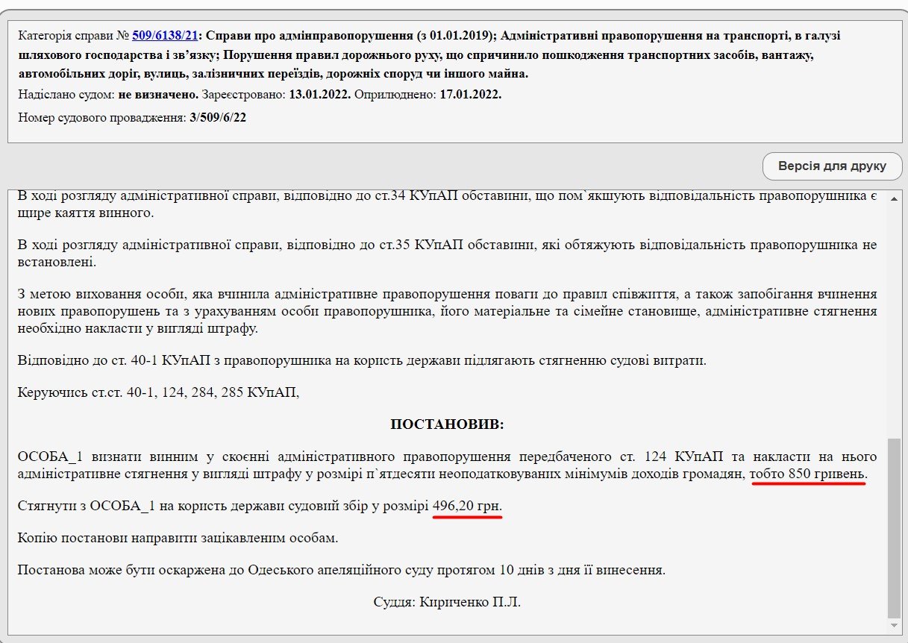Click the vertical scrollbar thumb

893,522
